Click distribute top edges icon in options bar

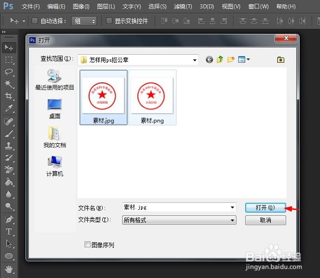(x=242, y=21)
